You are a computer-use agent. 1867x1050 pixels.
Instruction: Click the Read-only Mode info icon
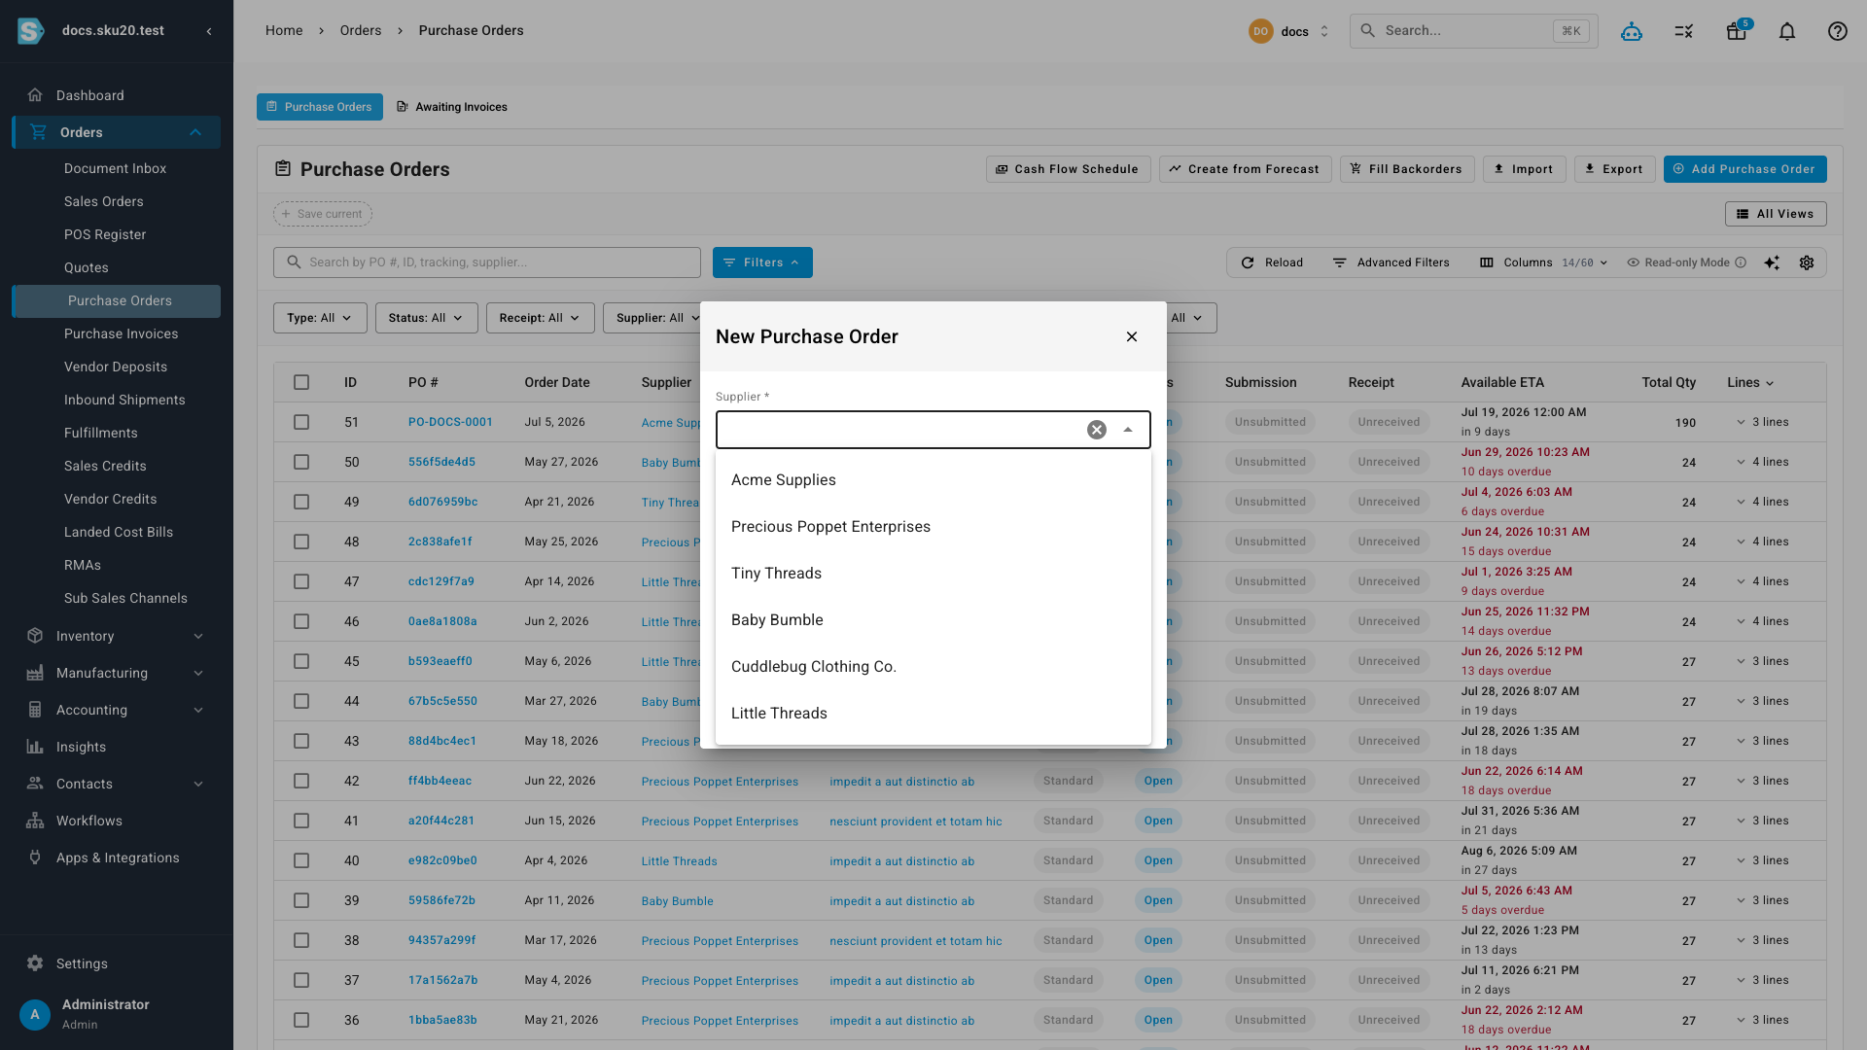click(x=1741, y=262)
